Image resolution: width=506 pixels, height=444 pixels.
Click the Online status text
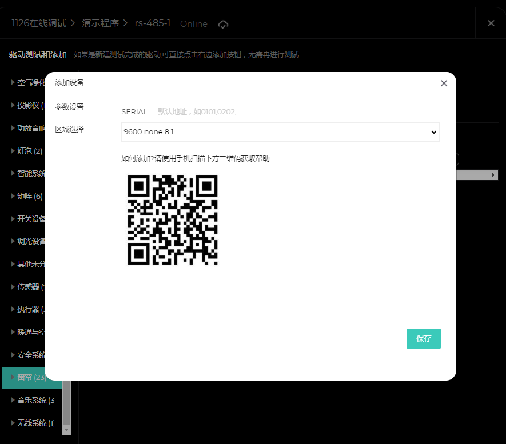click(194, 24)
